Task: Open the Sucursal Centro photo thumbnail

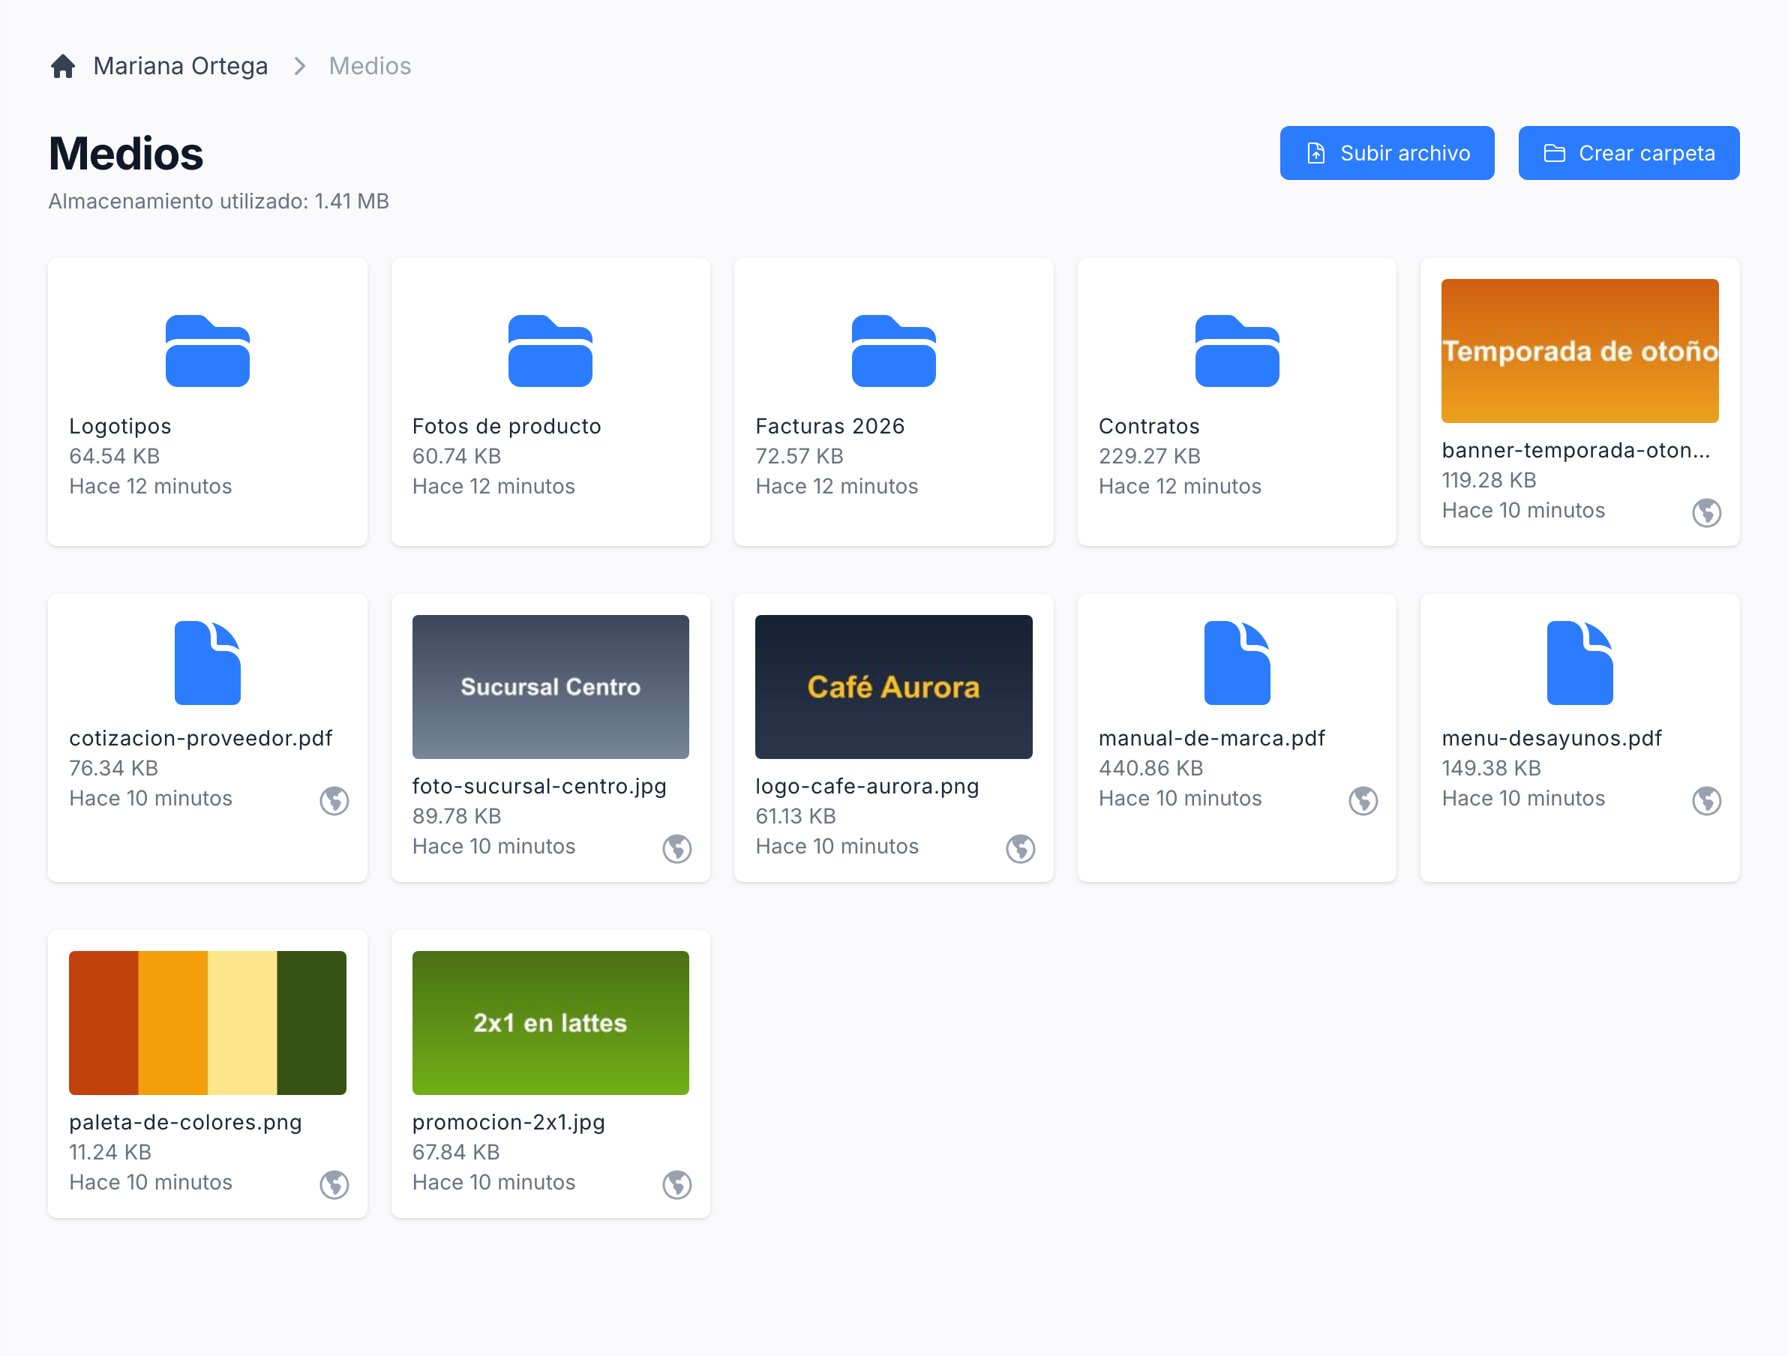Action: [x=550, y=687]
